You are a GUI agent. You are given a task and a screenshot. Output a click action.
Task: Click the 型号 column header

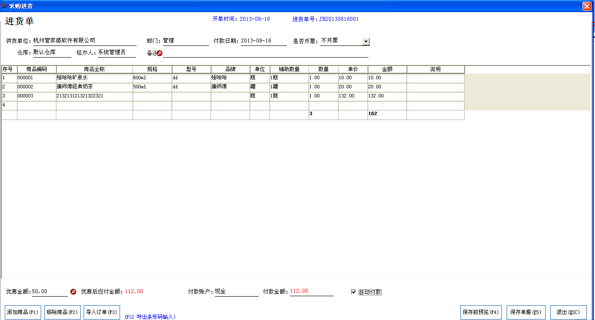click(x=192, y=69)
